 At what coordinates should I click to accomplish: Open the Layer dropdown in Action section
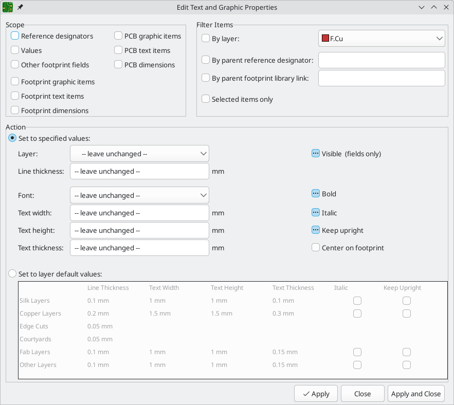point(139,153)
